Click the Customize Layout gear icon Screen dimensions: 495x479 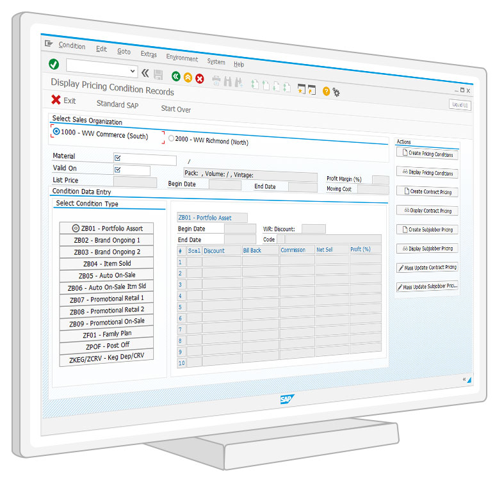(x=336, y=93)
